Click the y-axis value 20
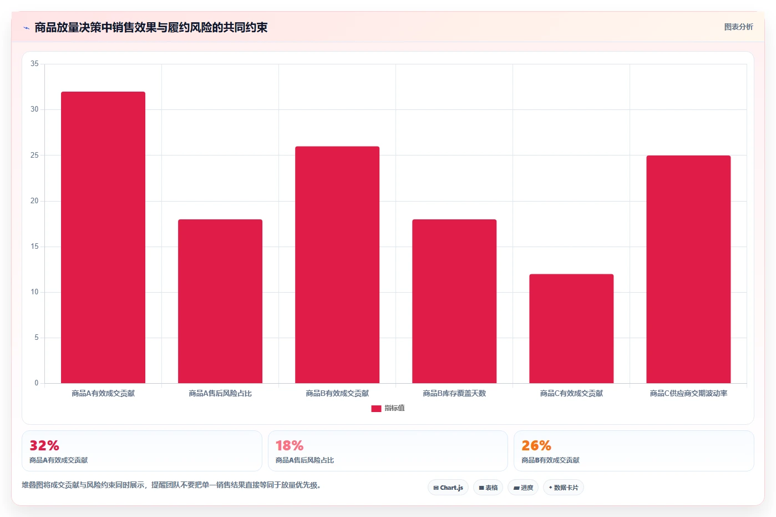776x517 pixels. [34, 201]
